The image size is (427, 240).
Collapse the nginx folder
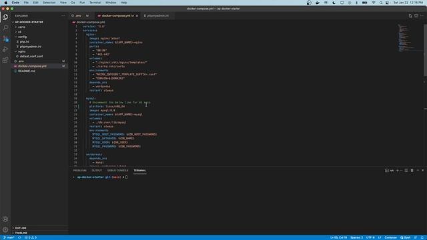coord(22,51)
